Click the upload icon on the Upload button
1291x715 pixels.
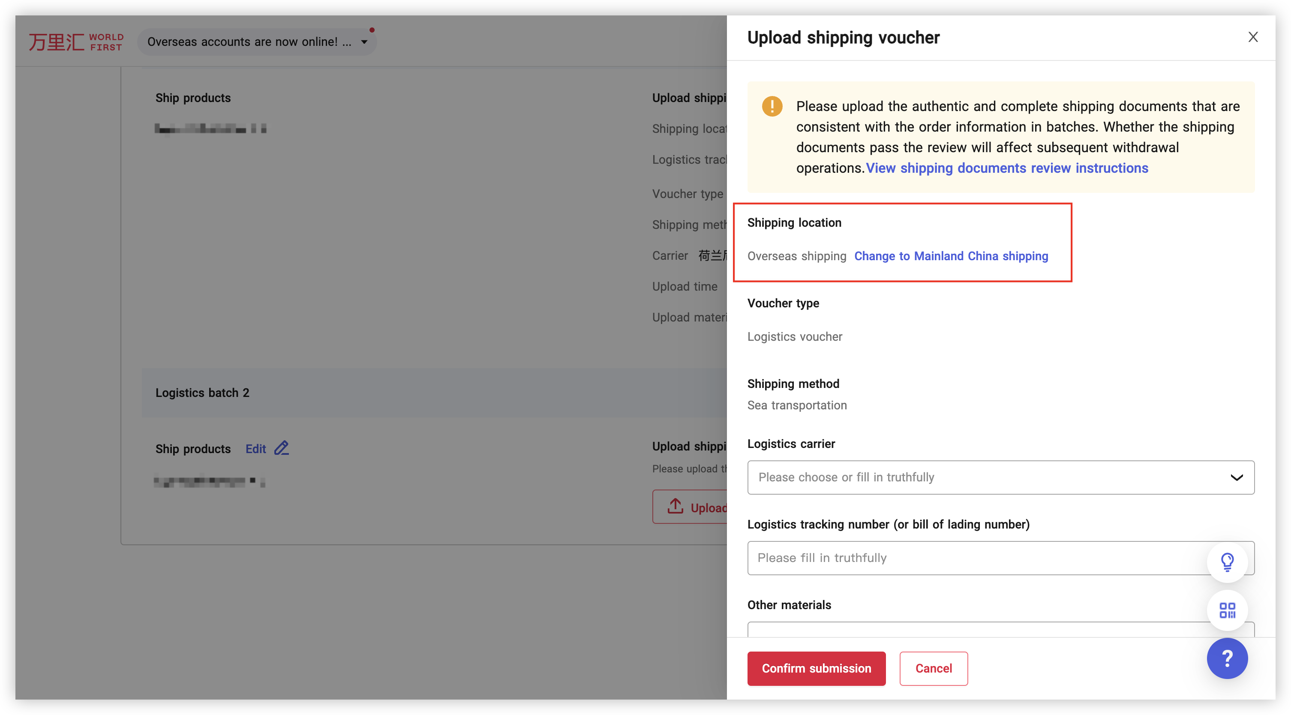click(x=676, y=507)
